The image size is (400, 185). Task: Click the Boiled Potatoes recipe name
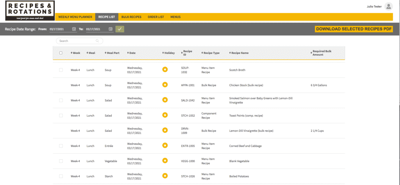[239, 176]
